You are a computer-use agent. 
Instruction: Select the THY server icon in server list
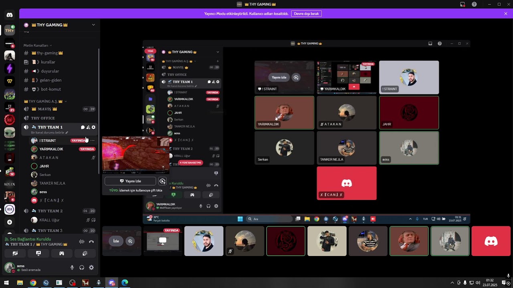pyautogui.click(x=10, y=30)
